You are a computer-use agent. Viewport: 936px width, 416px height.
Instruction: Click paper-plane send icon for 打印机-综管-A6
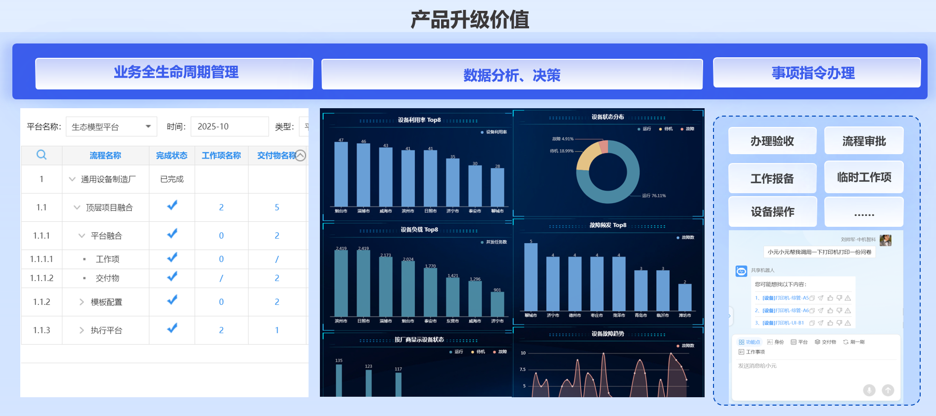pos(821,310)
